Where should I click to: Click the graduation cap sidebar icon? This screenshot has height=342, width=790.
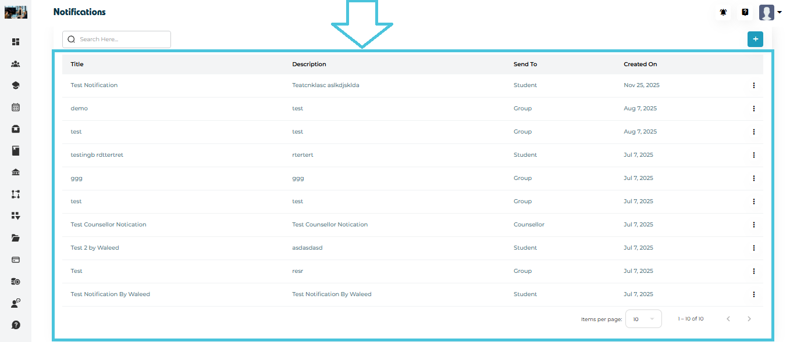[x=16, y=85]
